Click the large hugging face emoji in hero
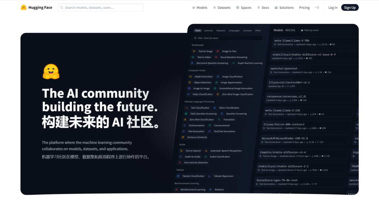The width and height of the screenshot is (379, 201). click(51, 71)
